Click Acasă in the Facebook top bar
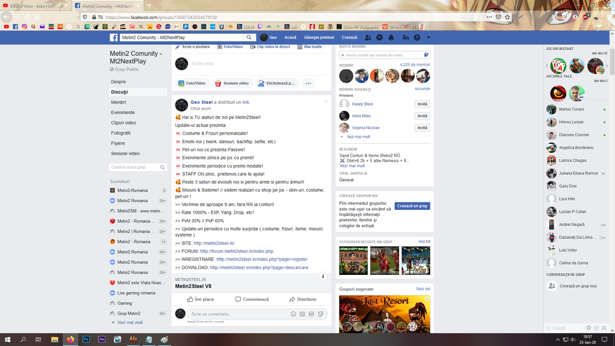This screenshot has height=346, width=615. coord(290,37)
